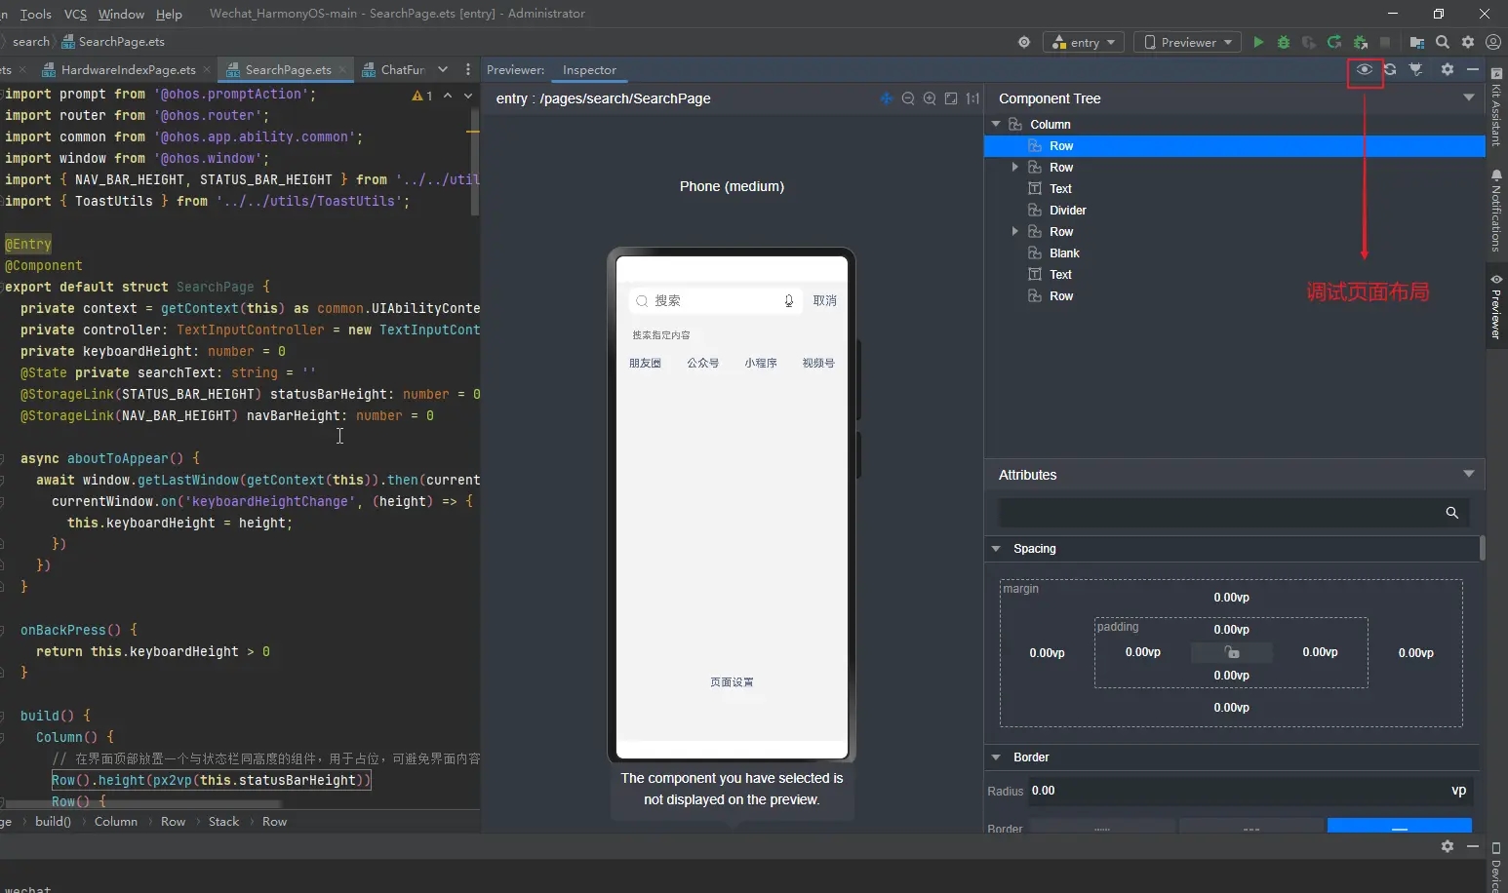
Task: Fit preview to screen
Action: [951, 98]
